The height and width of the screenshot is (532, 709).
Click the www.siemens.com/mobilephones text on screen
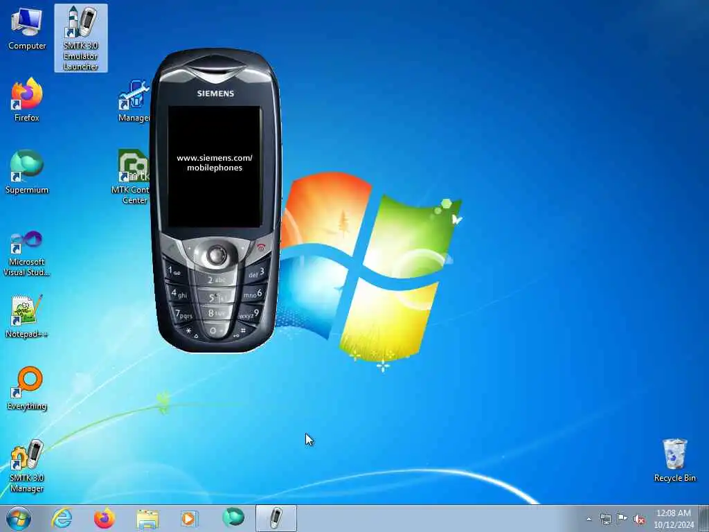point(215,162)
